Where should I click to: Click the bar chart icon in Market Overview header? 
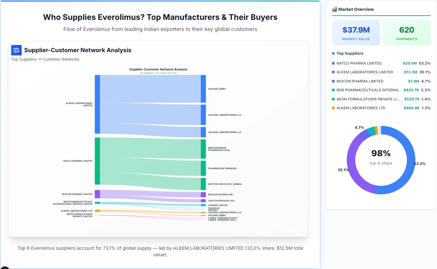point(334,9)
